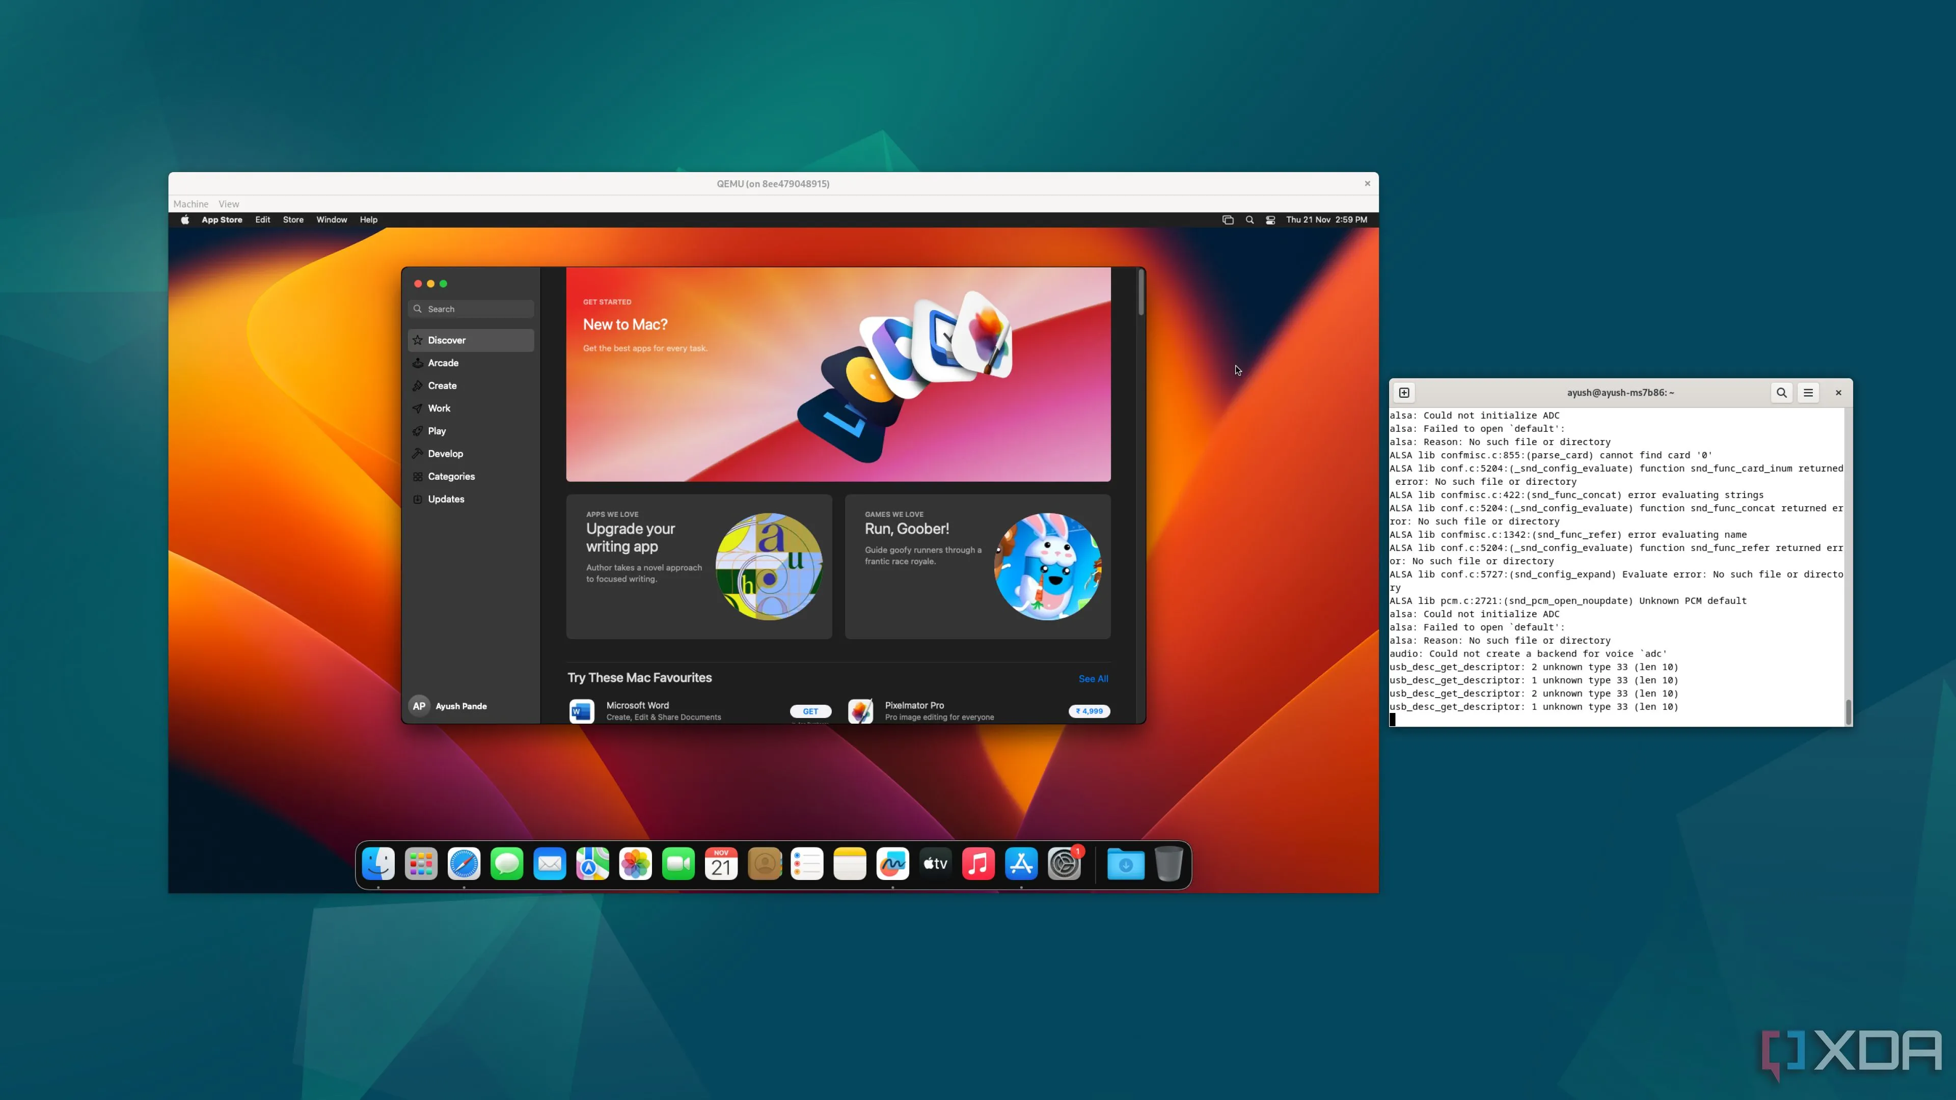Open System Settings with update badge
Screen dimensions: 1956x1100
(1065, 864)
